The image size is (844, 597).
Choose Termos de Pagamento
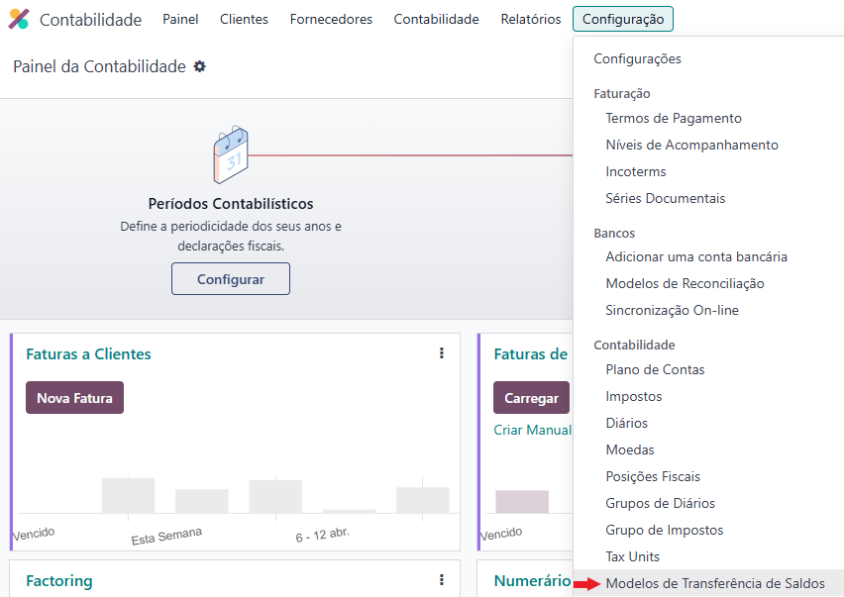tap(674, 119)
